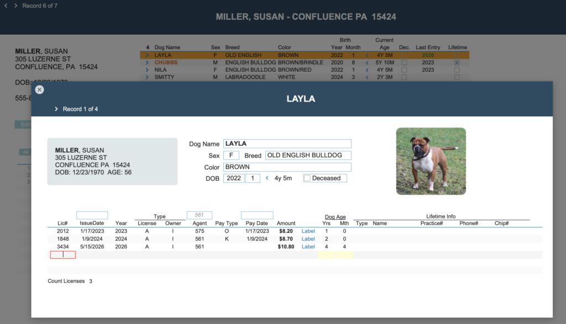Image resolution: width=566 pixels, height=324 pixels.
Task: Click the Dog Age Mth cell in new row
Action: [x=344, y=255]
